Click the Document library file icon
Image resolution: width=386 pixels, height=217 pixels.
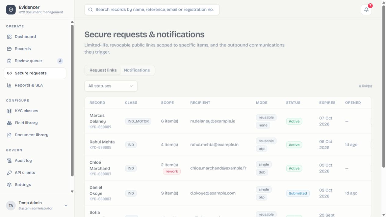coord(9,135)
